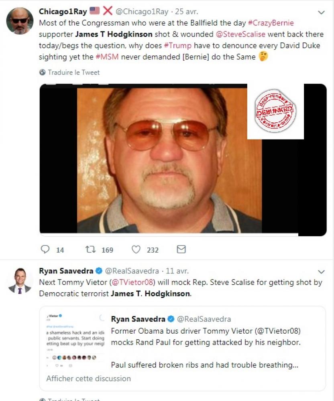This screenshot has height=401, width=334.
Task: Expand the chevron menu on Ryan Saavedra's tweet
Action: click(x=321, y=271)
